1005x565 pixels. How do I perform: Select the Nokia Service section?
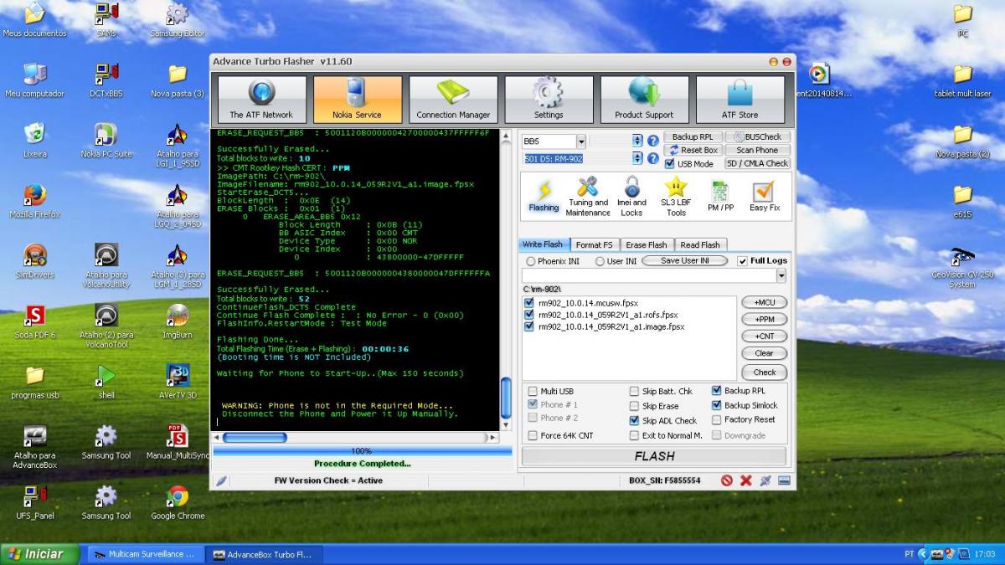[357, 100]
